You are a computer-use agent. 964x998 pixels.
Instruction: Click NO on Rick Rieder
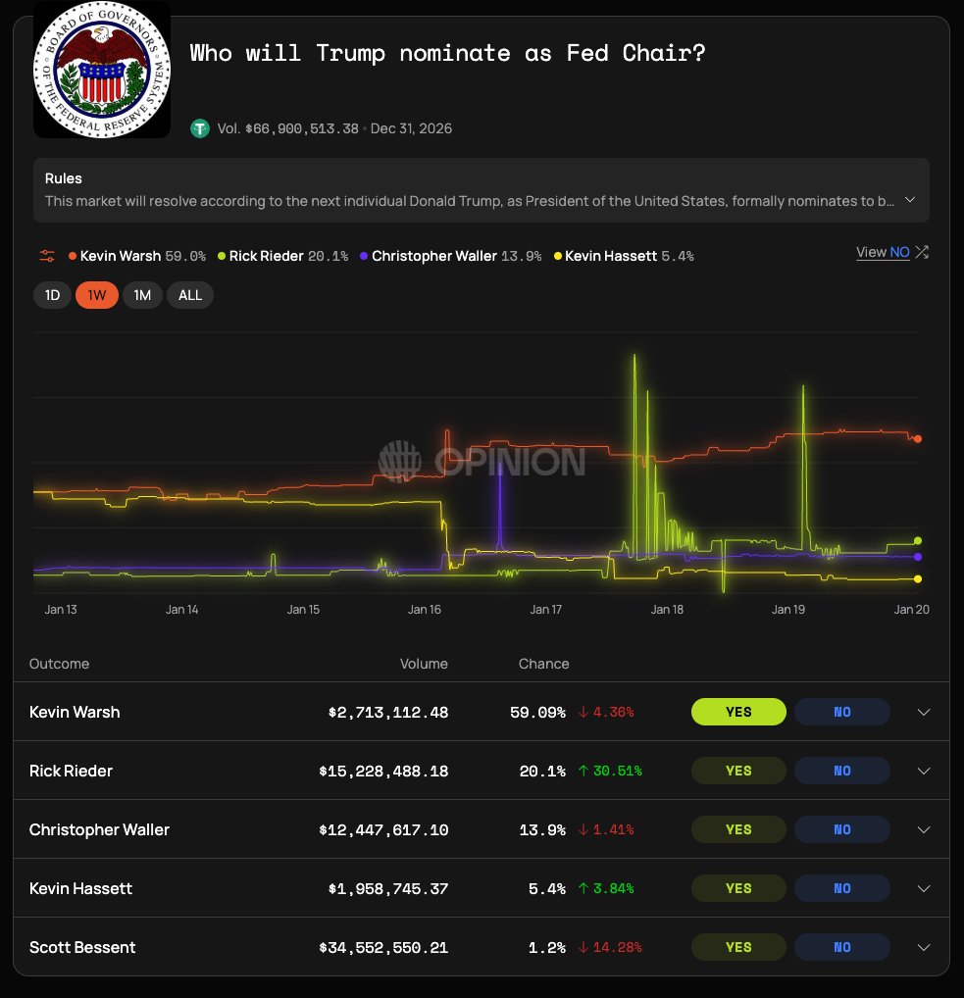point(842,771)
